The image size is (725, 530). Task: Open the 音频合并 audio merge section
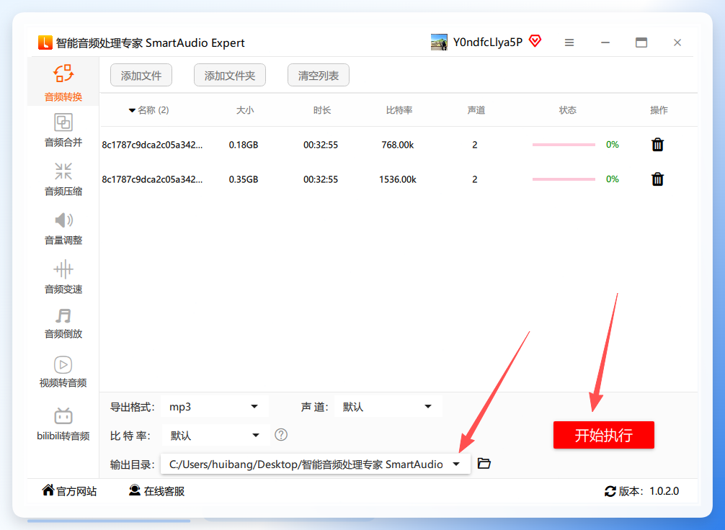63,130
